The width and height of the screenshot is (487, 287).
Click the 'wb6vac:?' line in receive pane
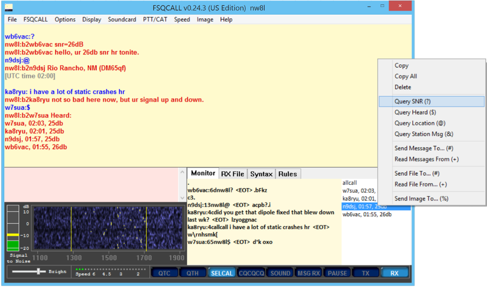point(19,36)
